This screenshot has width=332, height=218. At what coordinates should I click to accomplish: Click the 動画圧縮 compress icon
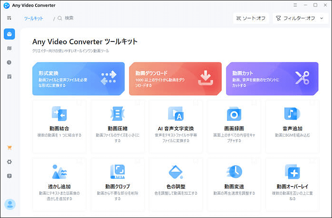pos(118,114)
